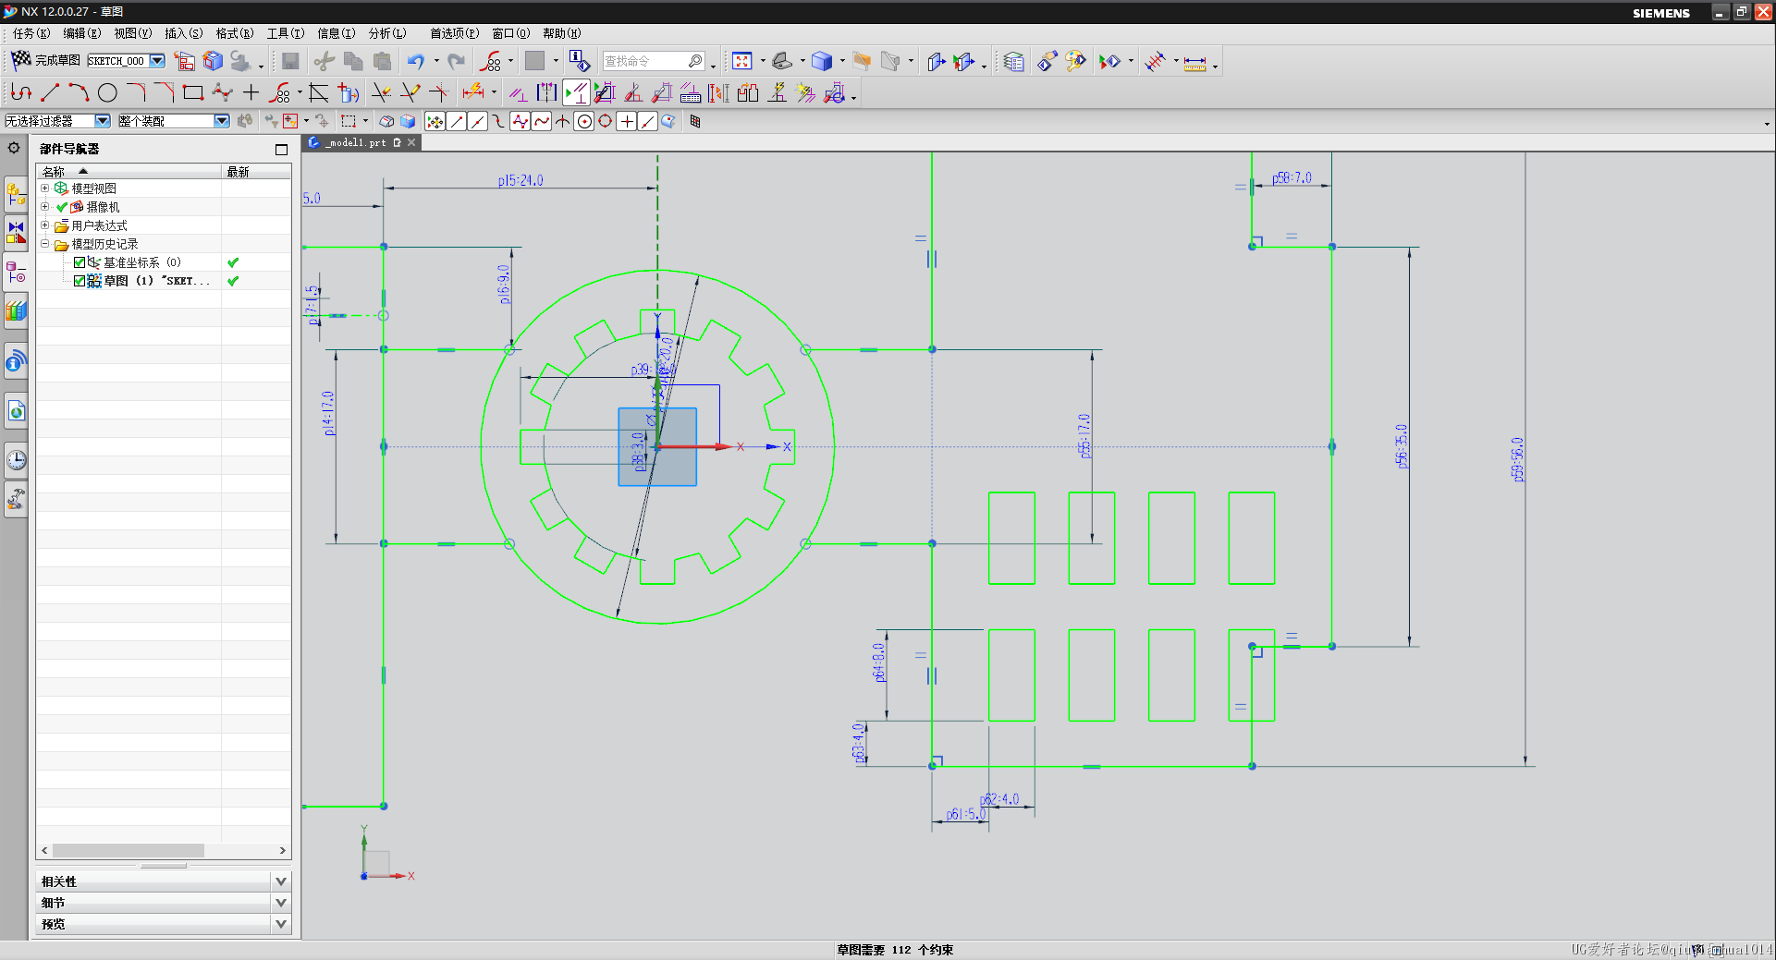Open the Roles sidebar icon
1776x960 pixels.
(16, 499)
